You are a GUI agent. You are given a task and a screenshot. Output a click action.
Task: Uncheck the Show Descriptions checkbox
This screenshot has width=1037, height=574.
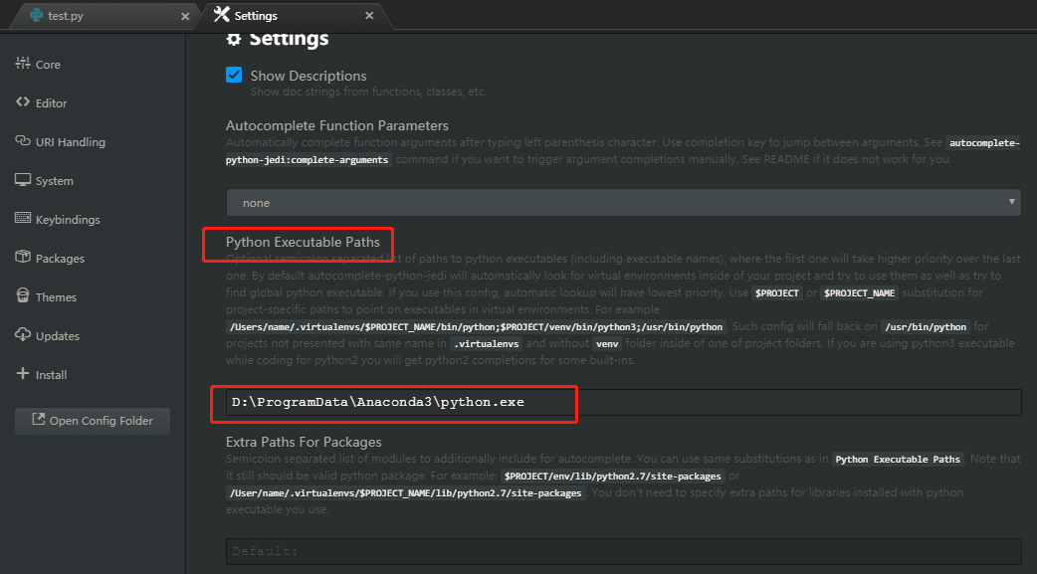[x=235, y=76]
